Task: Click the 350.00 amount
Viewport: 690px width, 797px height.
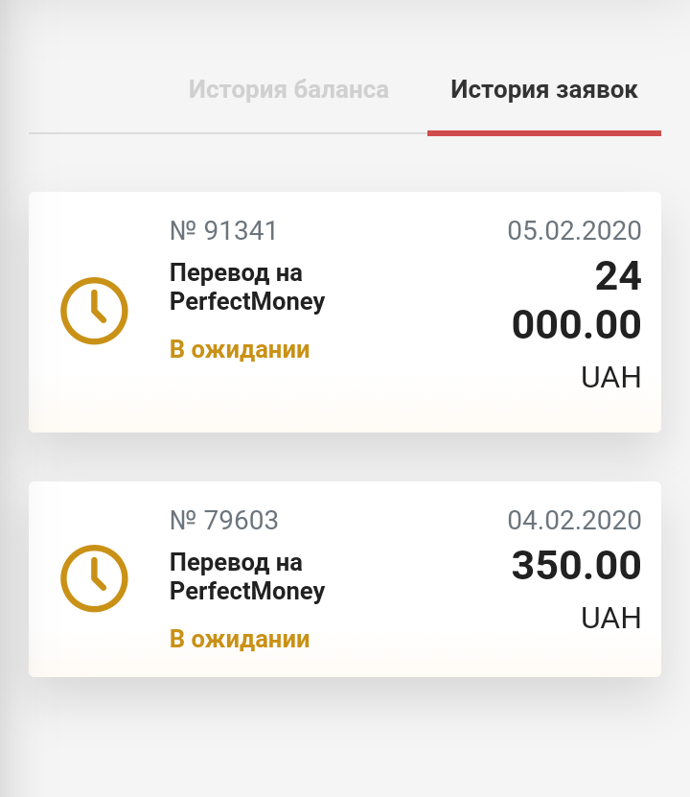Action: [x=577, y=565]
